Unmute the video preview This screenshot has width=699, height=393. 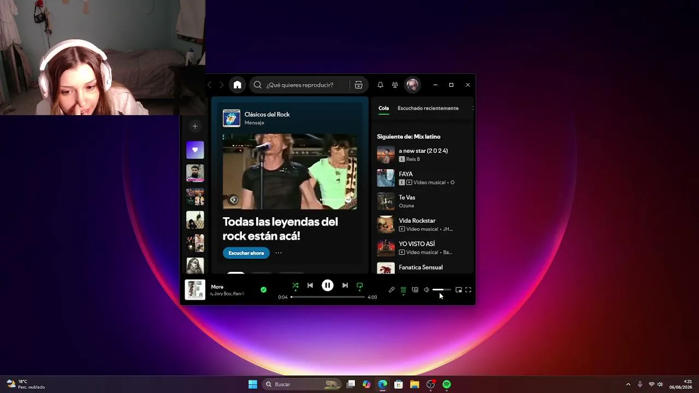[x=233, y=200]
